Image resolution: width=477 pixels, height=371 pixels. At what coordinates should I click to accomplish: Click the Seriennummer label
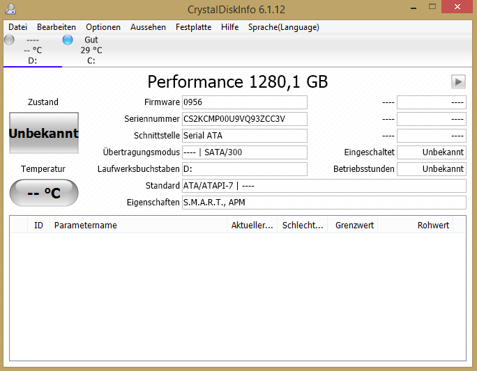coord(152,119)
